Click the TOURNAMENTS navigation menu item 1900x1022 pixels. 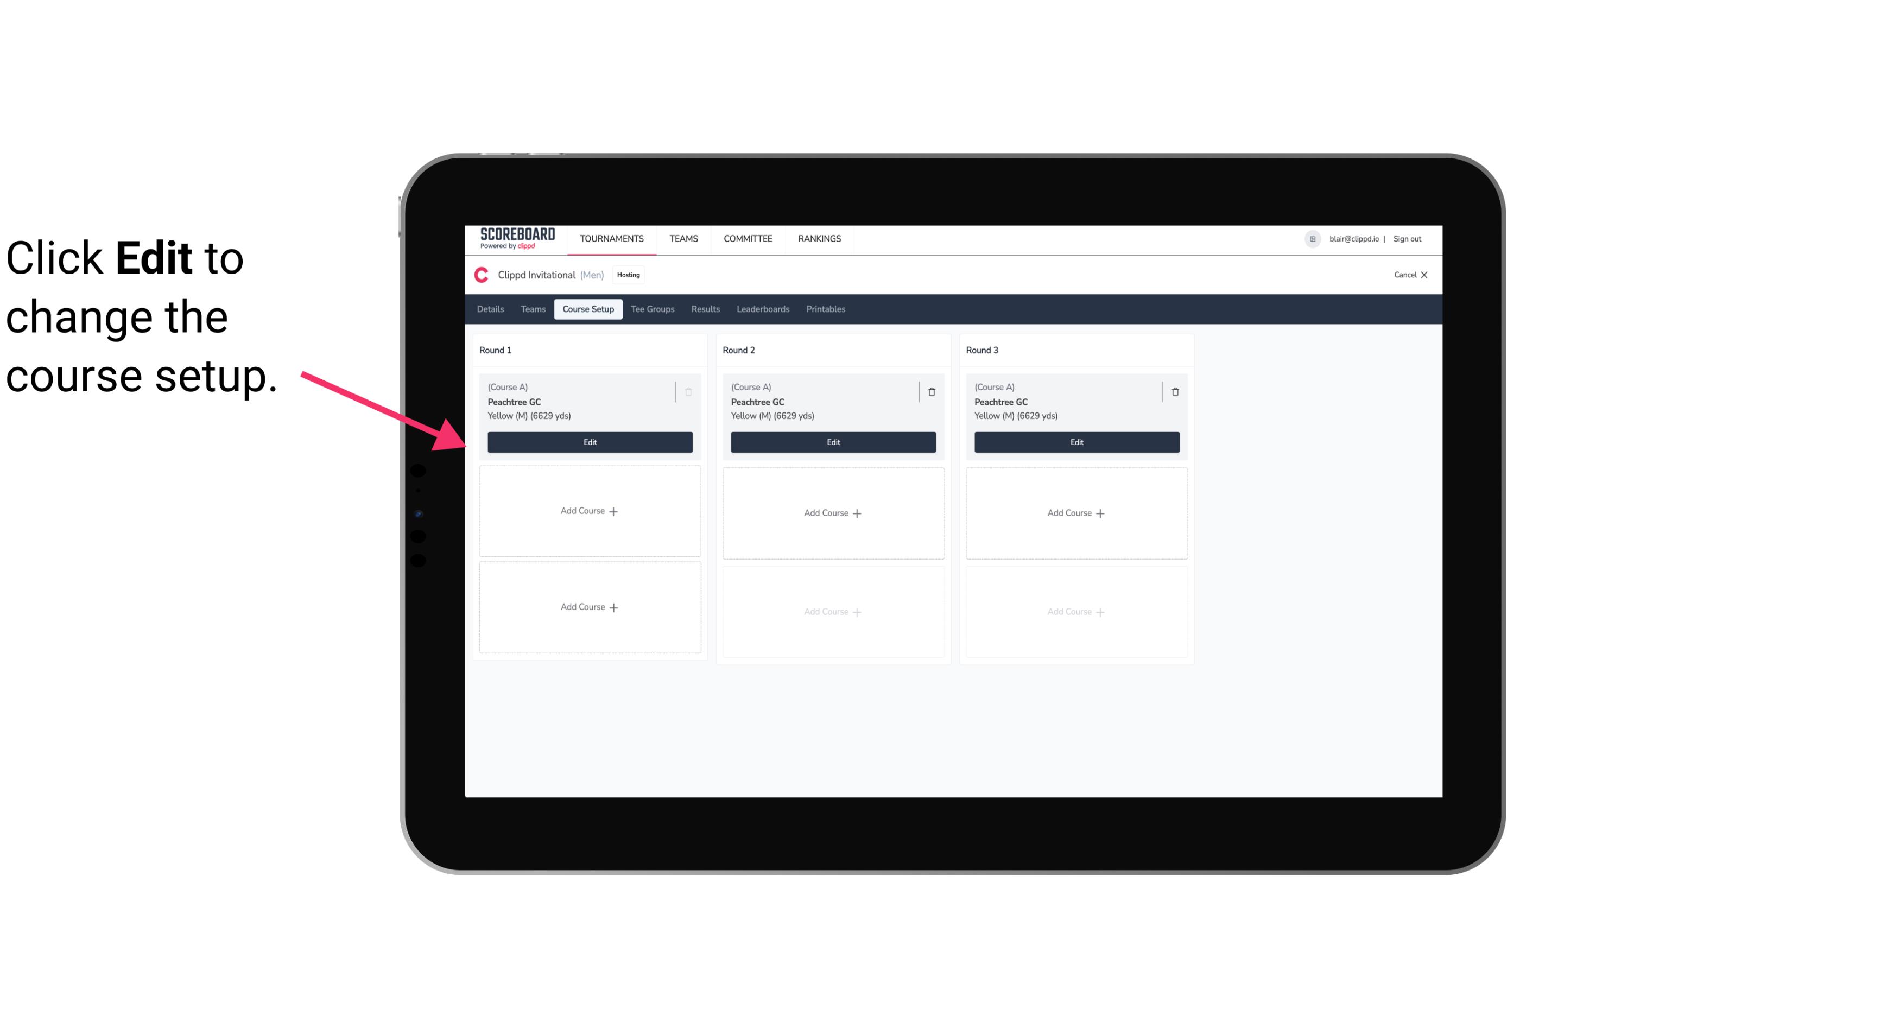tap(613, 238)
